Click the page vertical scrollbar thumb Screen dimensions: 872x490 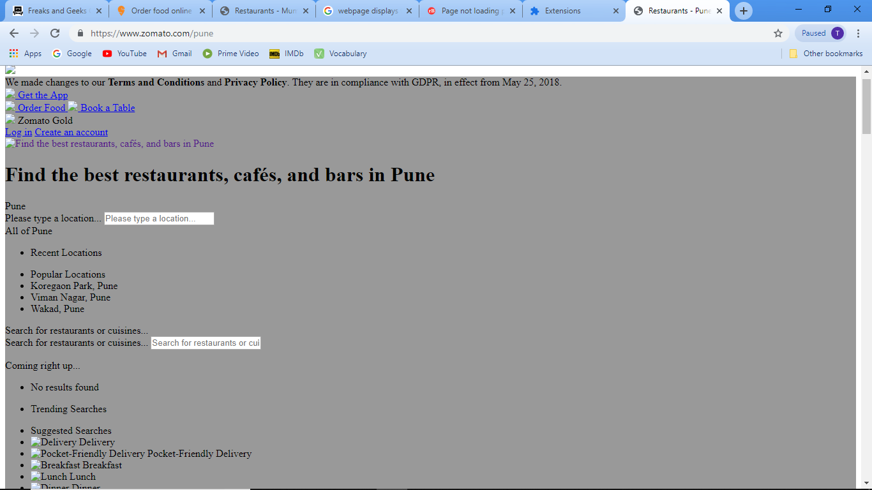tap(866, 106)
